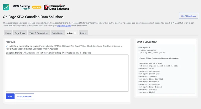Open the Pages tab
This screenshot has width=201, height=109.
tap(8, 33)
